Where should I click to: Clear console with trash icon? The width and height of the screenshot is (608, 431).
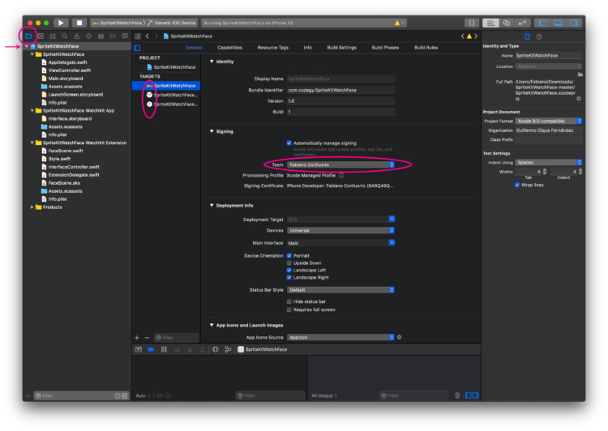[457, 395]
